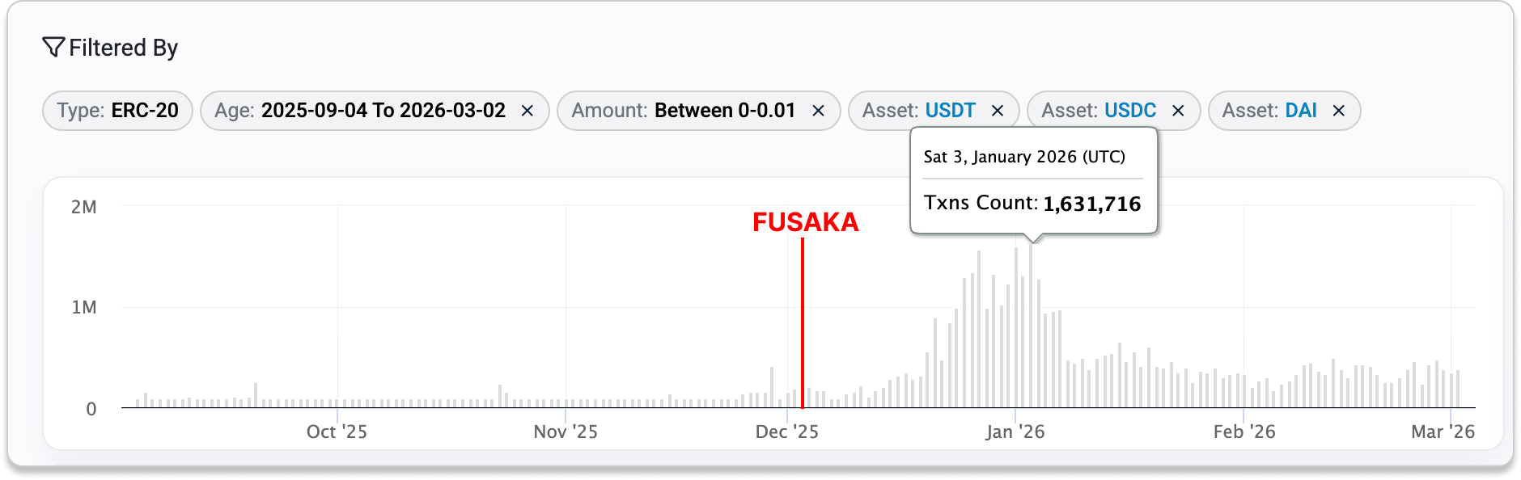
Task: Click the Feb '26 axis label
Action: pyautogui.click(x=1243, y=432)
